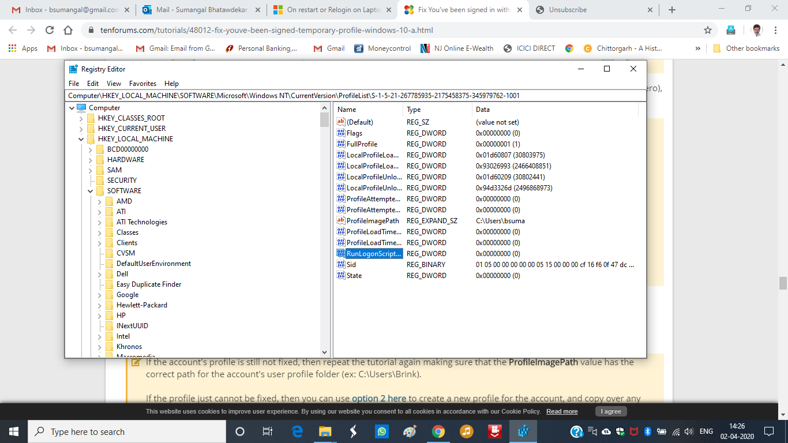Select the Hewlett-Packard registry key
This screenshot has height=443, width=788.
pyautogui.click(x=142, y=305)
